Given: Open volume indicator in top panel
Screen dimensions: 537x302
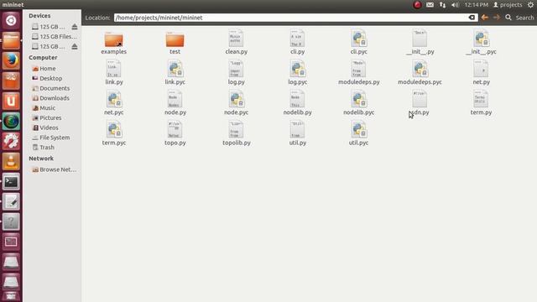Looking at the screenshot, I should click(x=455, y=5).
